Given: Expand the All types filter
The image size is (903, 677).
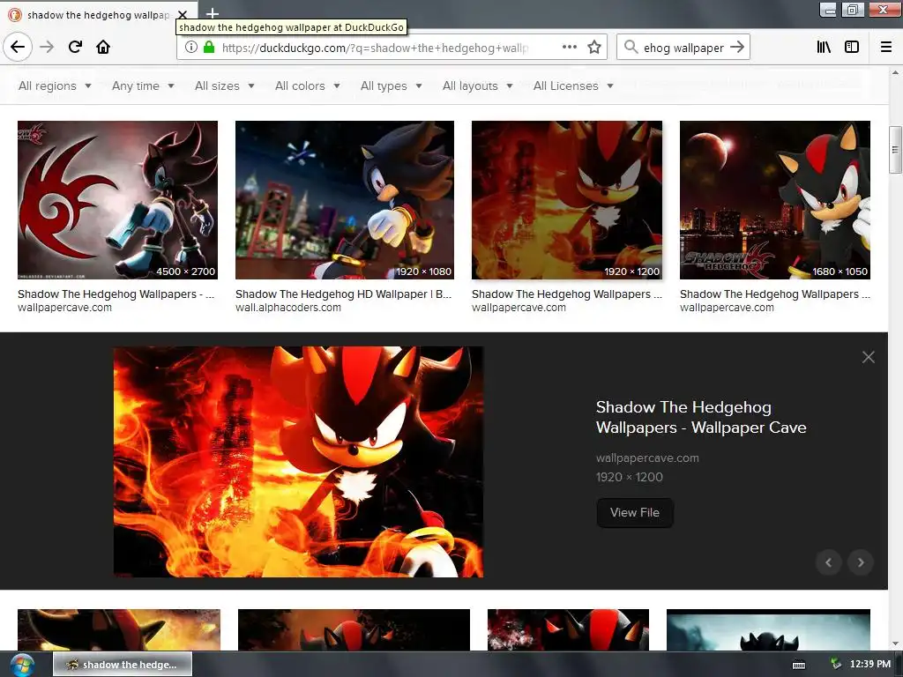Looking at the screenshot, I should (x=391, y=86).
